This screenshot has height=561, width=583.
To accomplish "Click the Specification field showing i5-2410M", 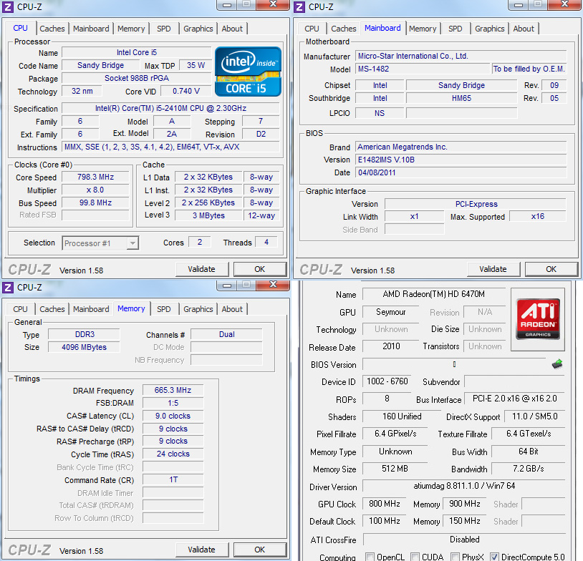I will (x=170, y=108).
